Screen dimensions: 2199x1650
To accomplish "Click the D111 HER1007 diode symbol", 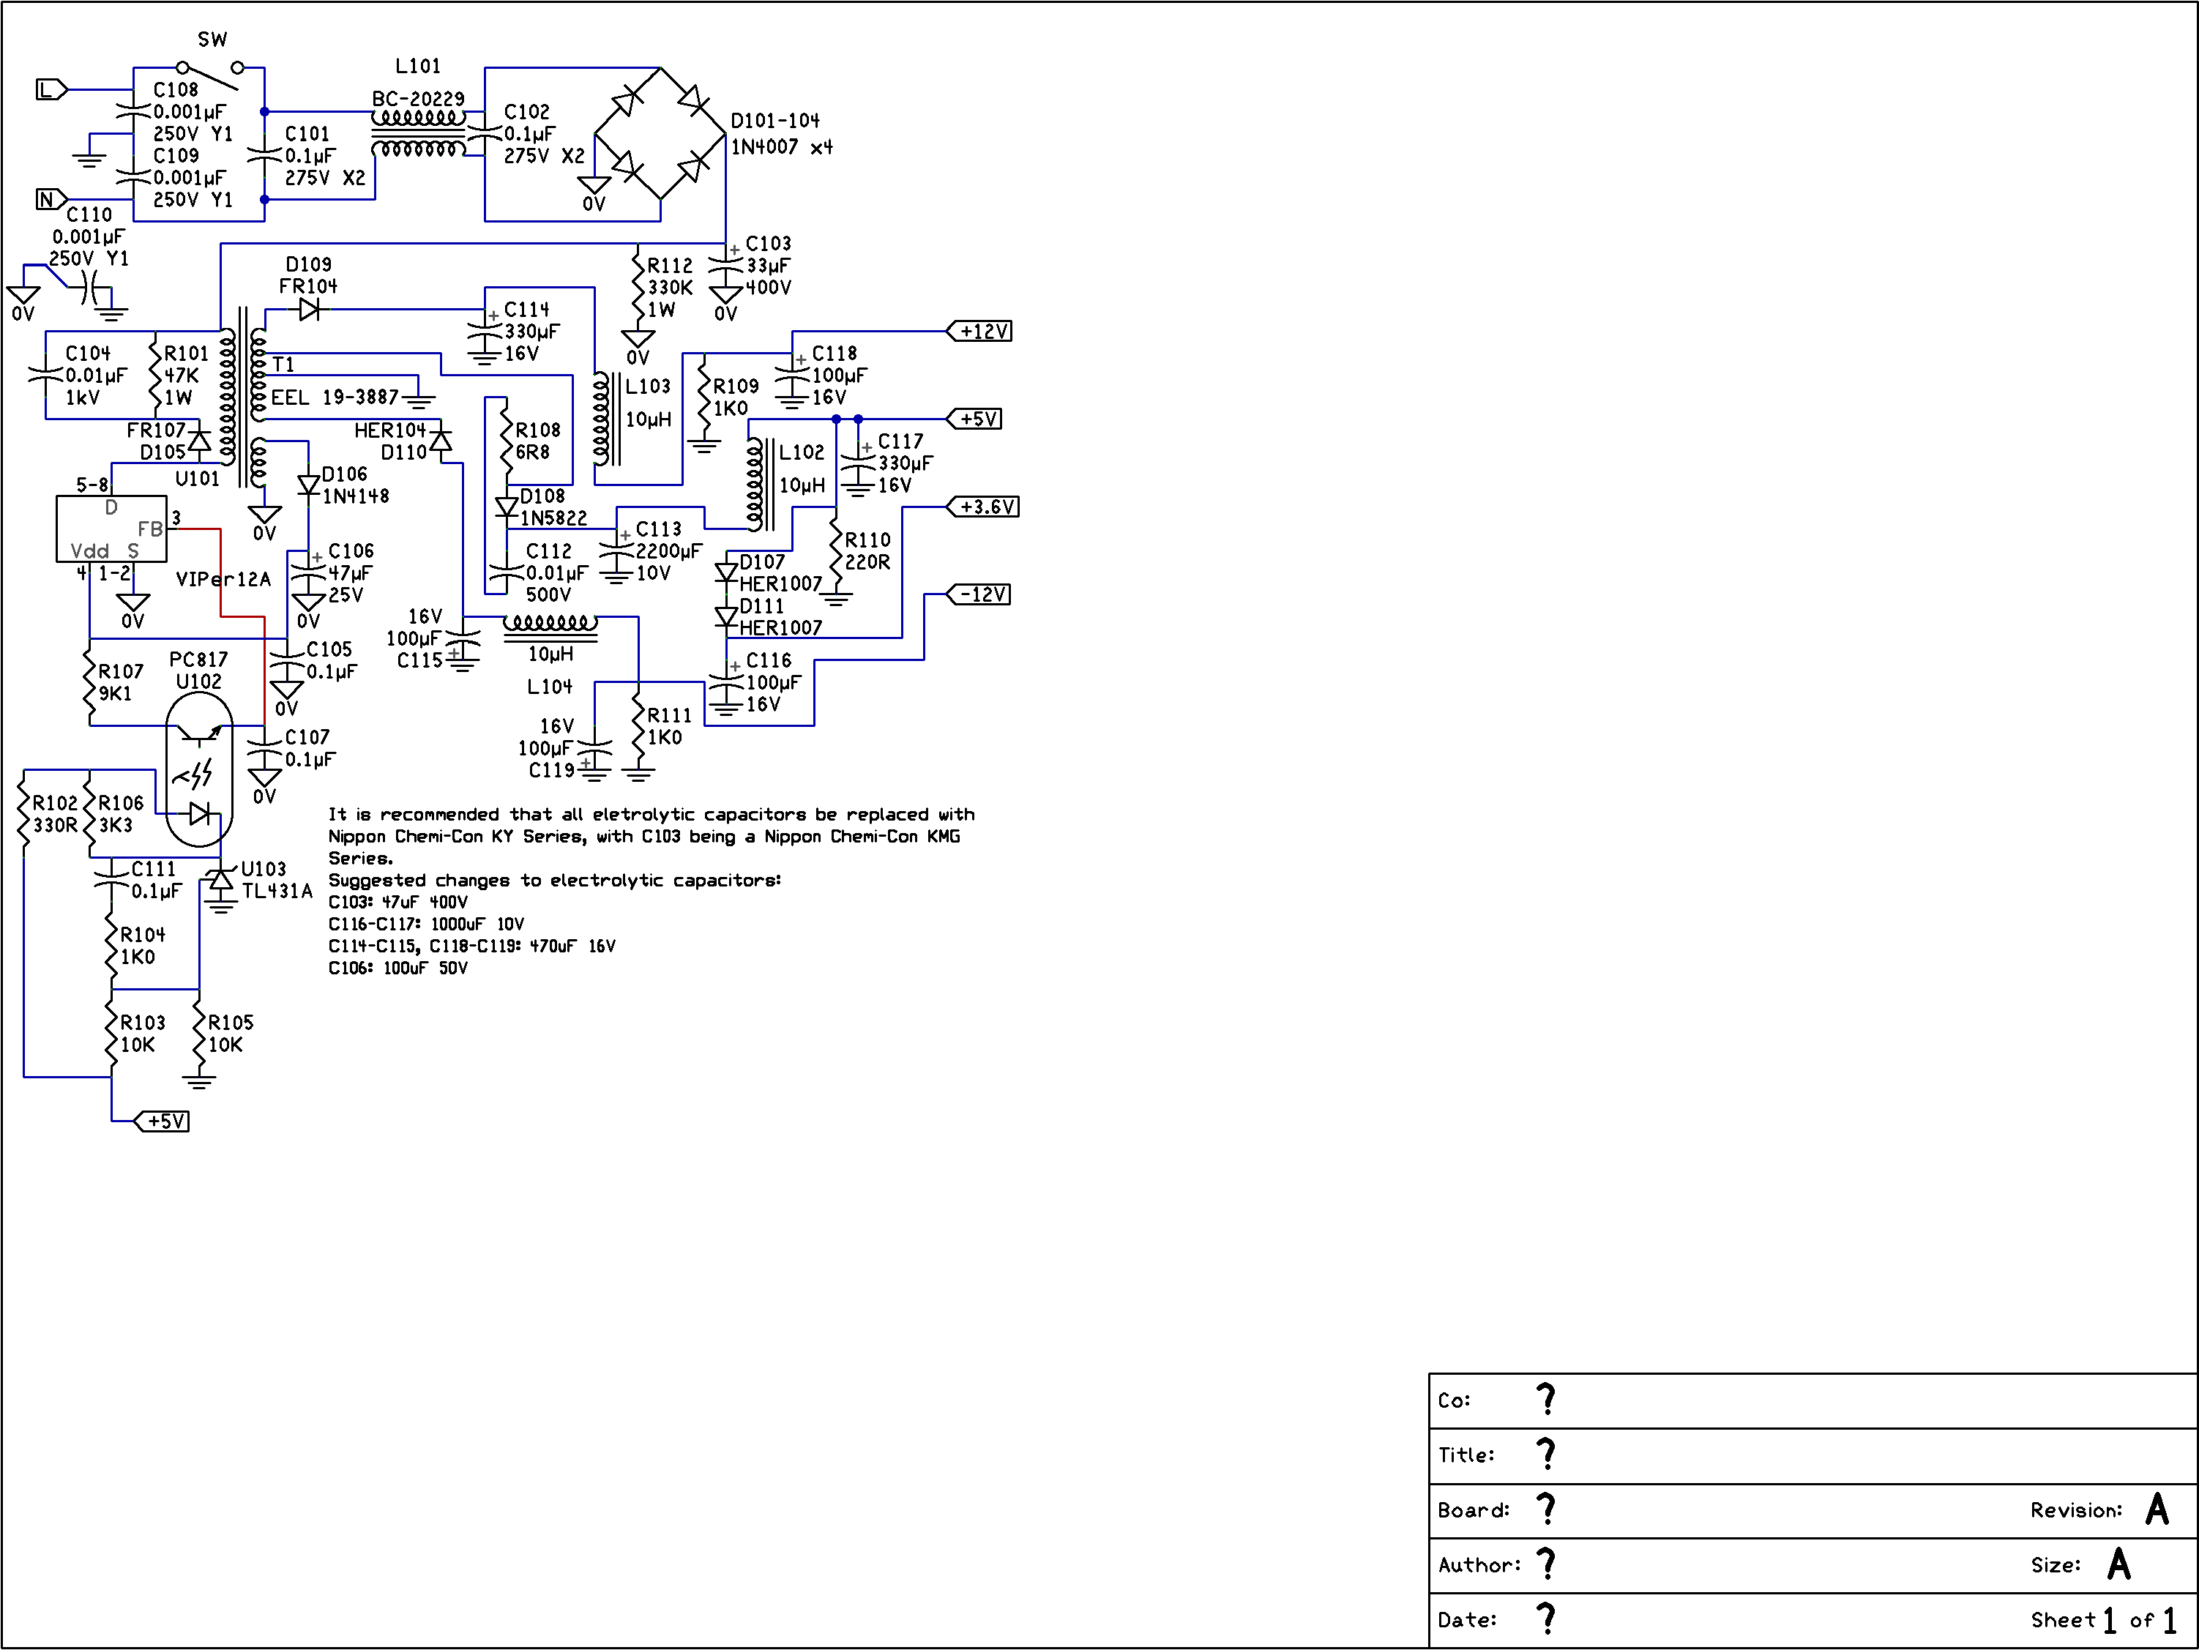I will point(727,616).
